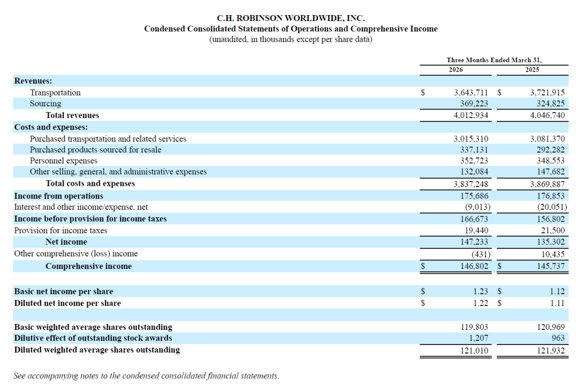Select Comprehensive income value 145,737
Screen dimensions: 583x387
click(551, 266)
